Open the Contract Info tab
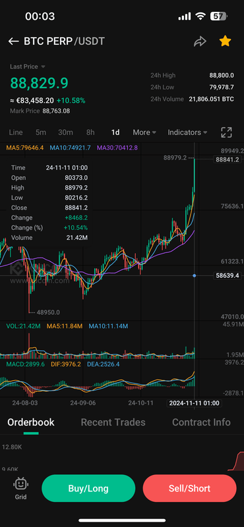The height and width of the screenshot is (527, 244). click(201, 422)
